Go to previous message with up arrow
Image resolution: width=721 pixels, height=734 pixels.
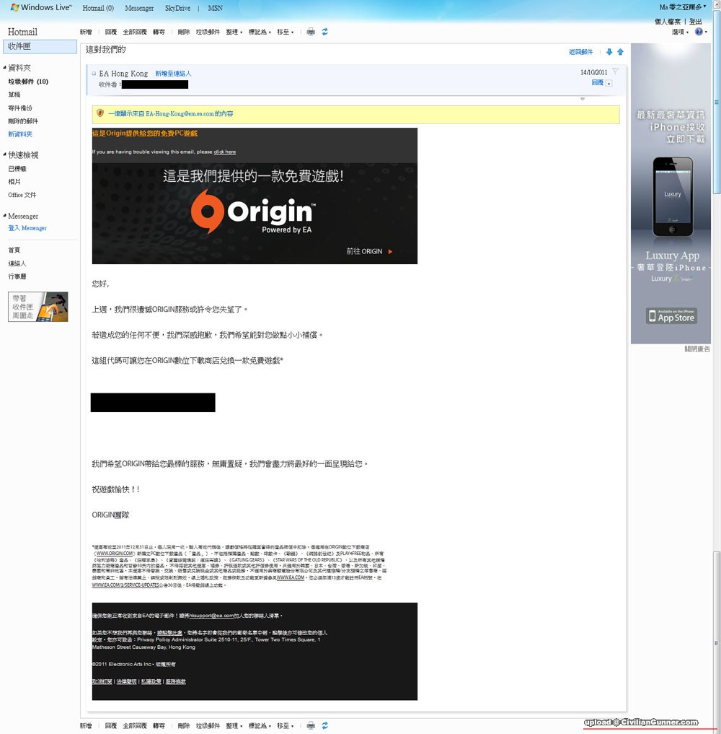[x=620, y=52]
